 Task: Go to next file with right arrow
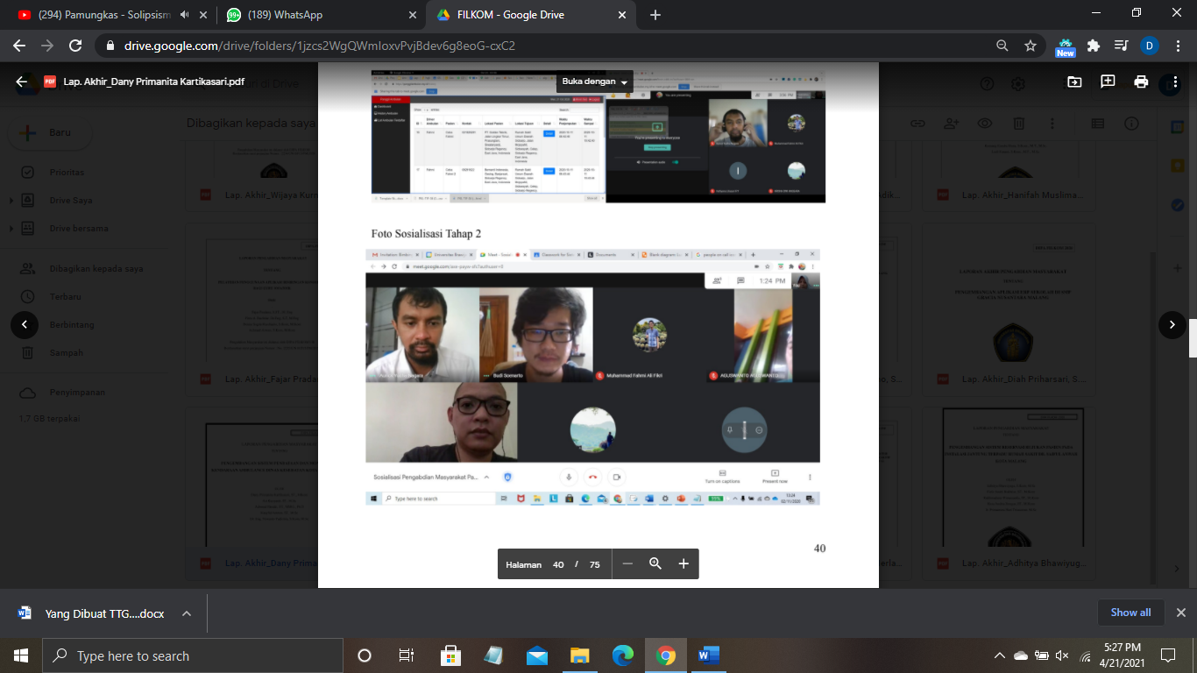(x=1172, y=324)
